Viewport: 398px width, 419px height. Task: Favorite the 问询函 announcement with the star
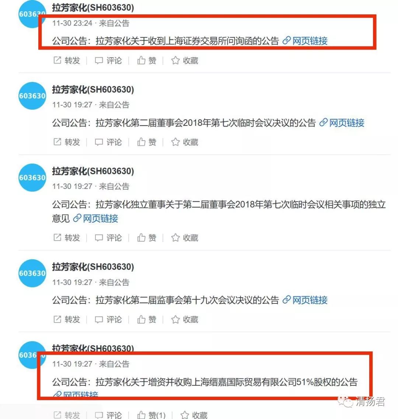coord(185,61)
